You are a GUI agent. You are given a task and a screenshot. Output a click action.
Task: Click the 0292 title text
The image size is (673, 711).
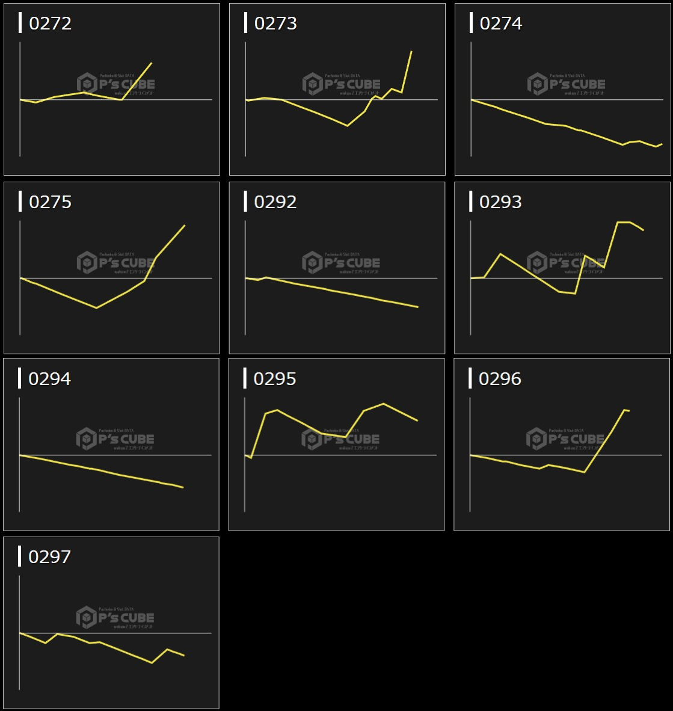point(275,202)
